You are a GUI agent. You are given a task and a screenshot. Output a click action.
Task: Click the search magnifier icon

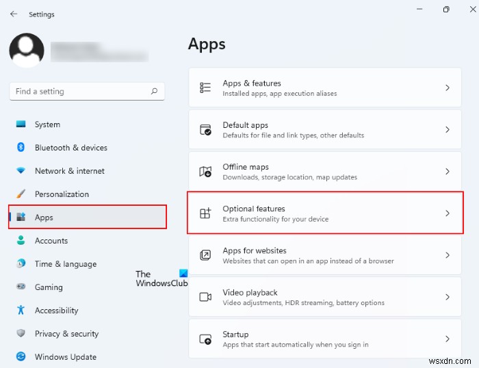coord(154,91)
